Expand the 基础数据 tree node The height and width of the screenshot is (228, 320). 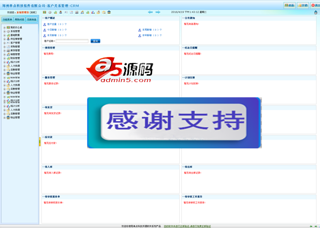click(x=4, y=35)
